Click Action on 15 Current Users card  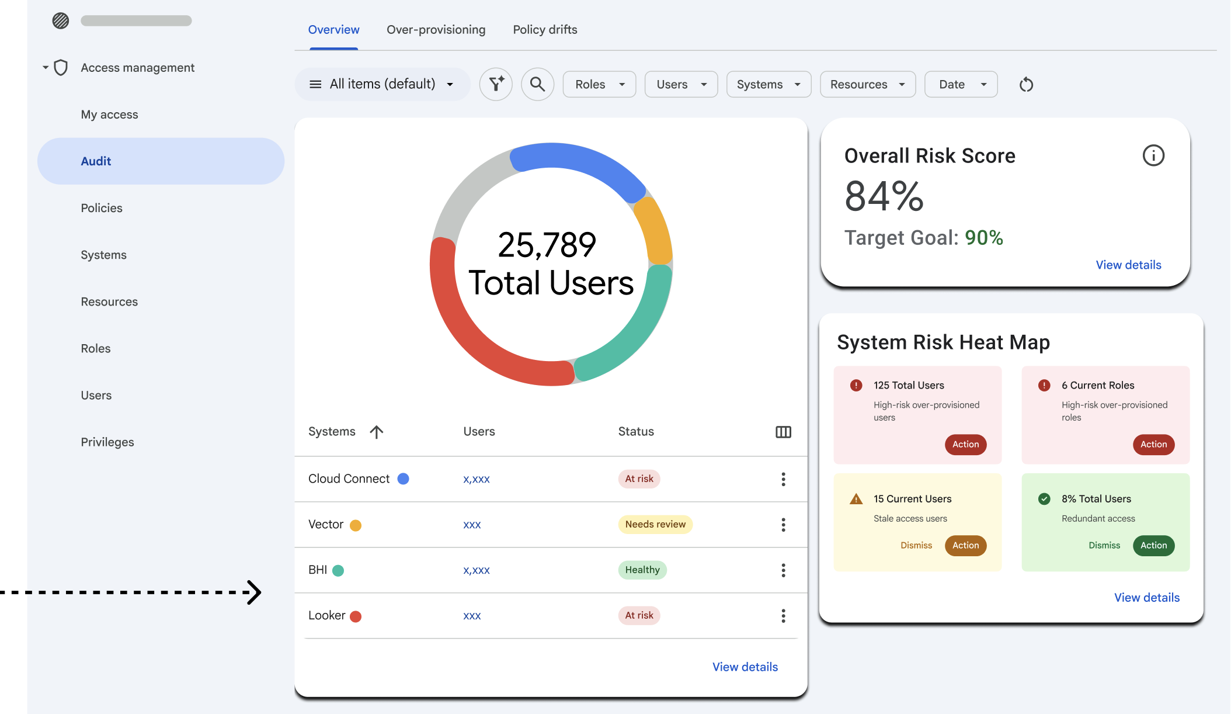(x=966, y=546)
